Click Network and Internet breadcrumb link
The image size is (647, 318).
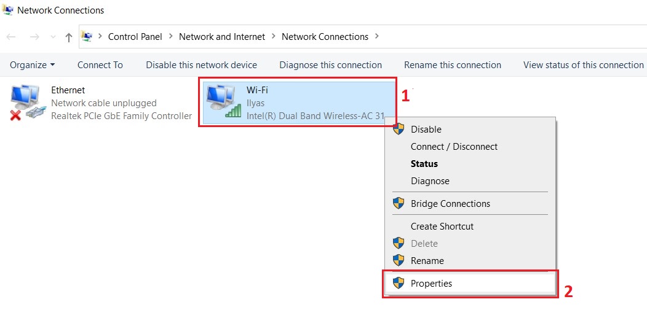click(222, 37)
